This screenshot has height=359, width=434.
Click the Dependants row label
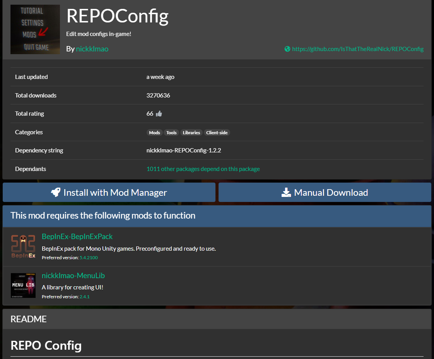click(x=31, y=169)
